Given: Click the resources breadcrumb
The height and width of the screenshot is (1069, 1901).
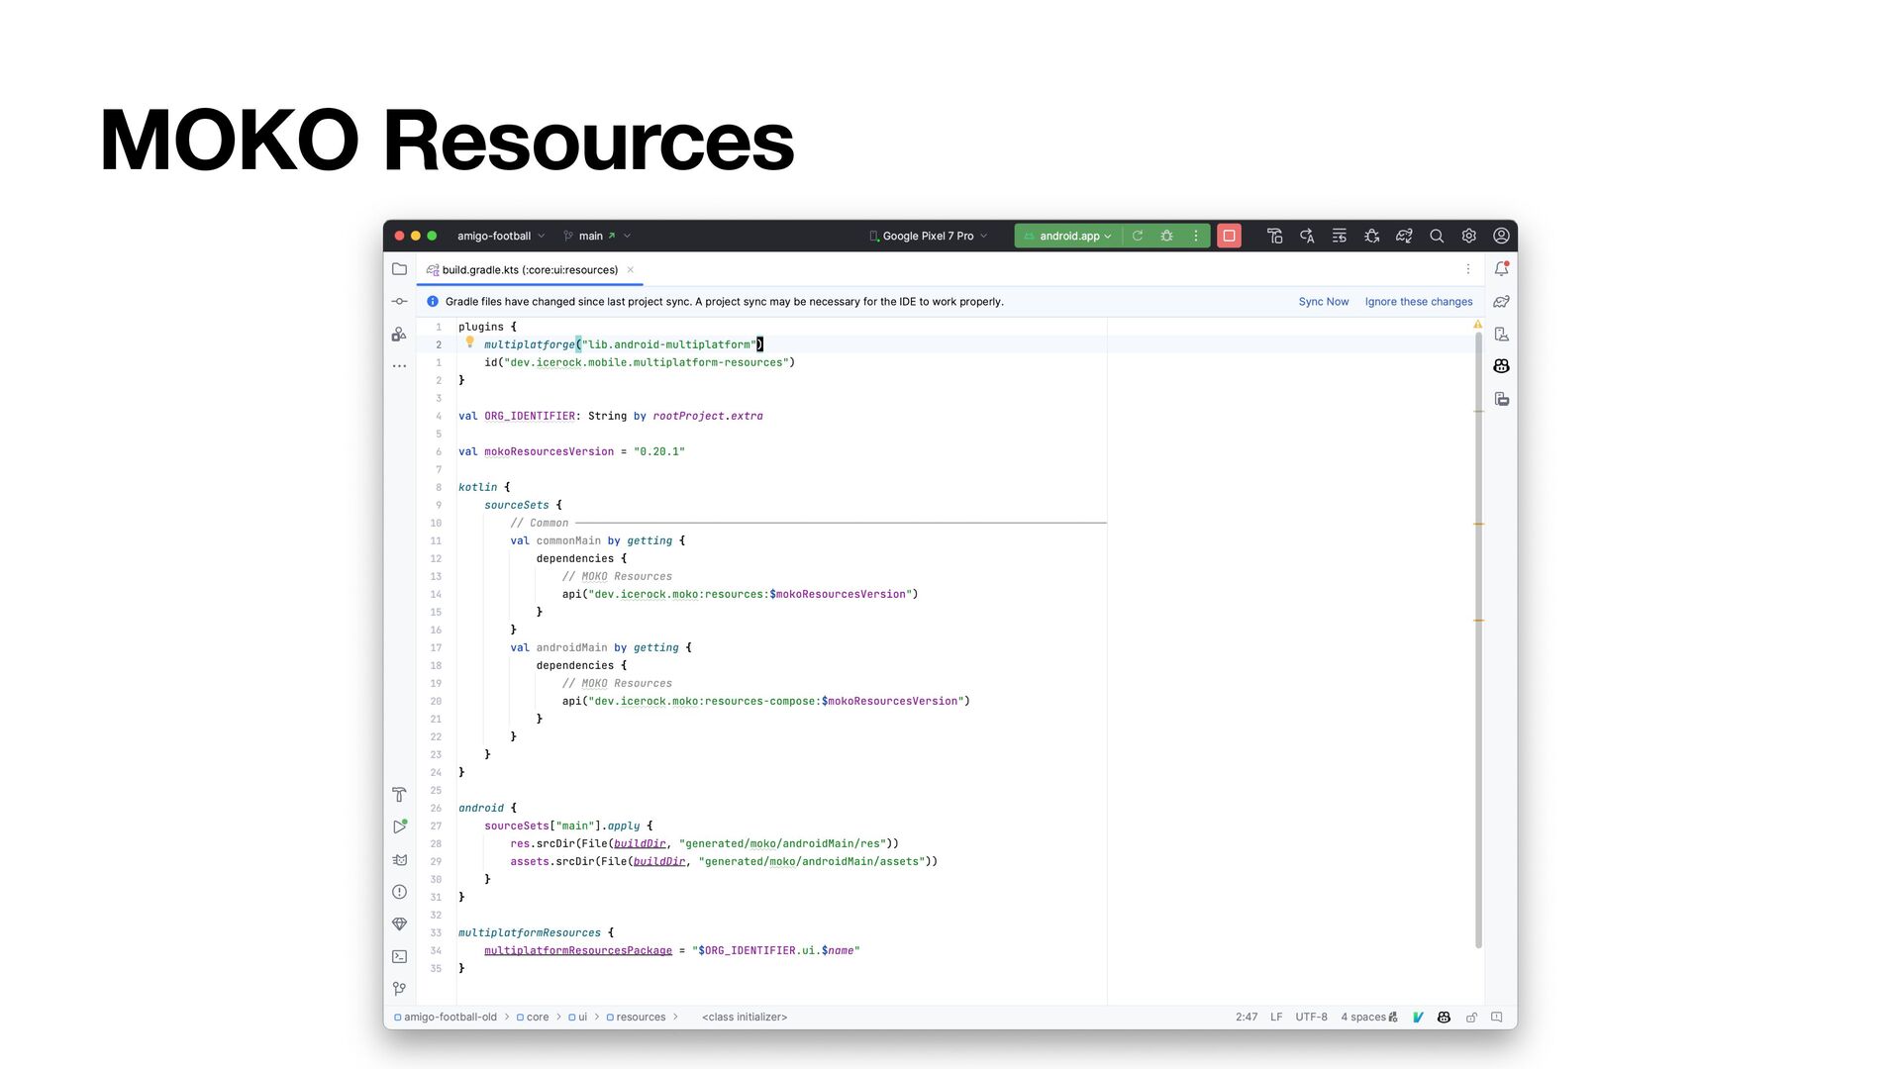Looking at the screenshot, I should click(636, 1017).
